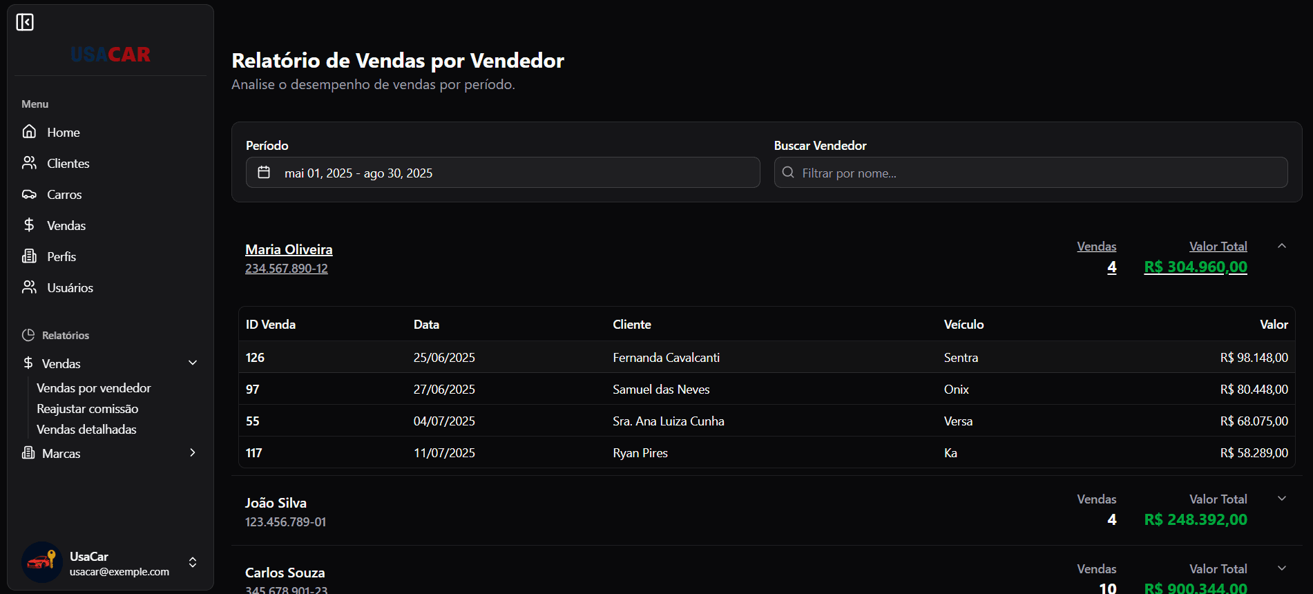This screenshot has height=594, width=1313.
Task: Focus the Buscar Vendedor filter field
Action: (x=1036, y=173)
